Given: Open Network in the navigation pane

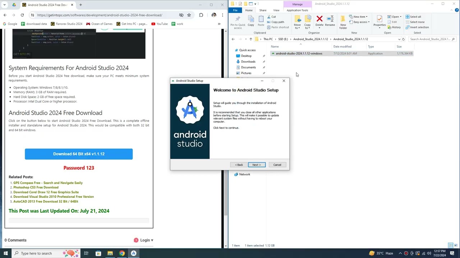Looking at the screenshot, I should [244, 174].
